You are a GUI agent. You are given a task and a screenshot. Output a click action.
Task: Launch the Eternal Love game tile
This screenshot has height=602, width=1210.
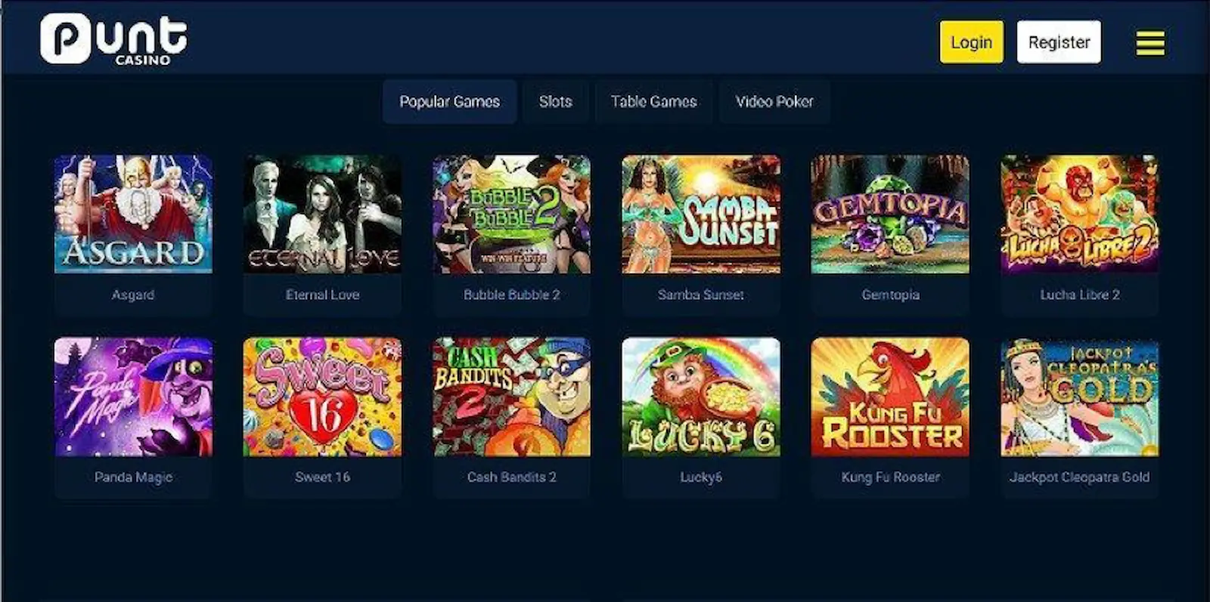pos(322,215)
